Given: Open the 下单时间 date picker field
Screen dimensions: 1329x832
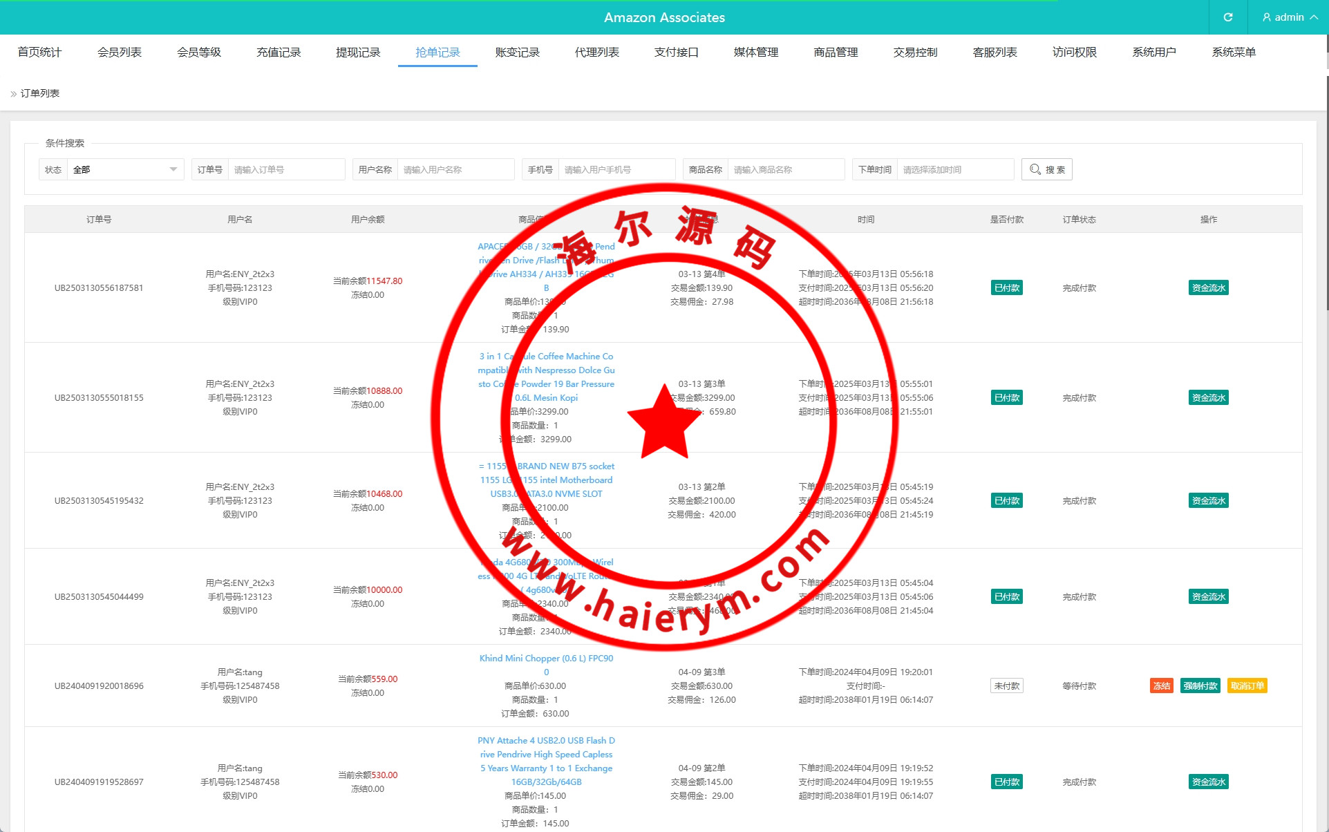Looking at the screenshot, I should [x=954, y=169].
